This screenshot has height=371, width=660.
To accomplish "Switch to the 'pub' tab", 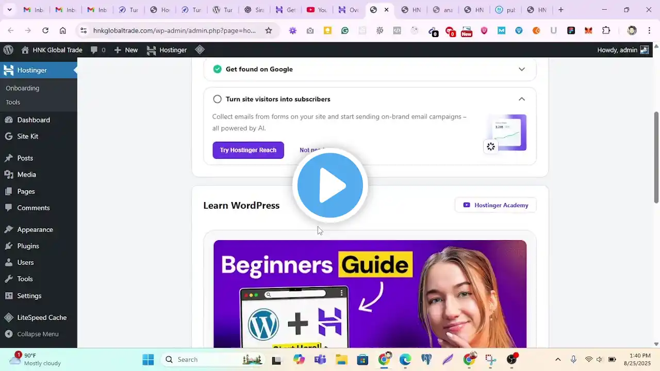I will pyautogui.click(x=506, y=10).
